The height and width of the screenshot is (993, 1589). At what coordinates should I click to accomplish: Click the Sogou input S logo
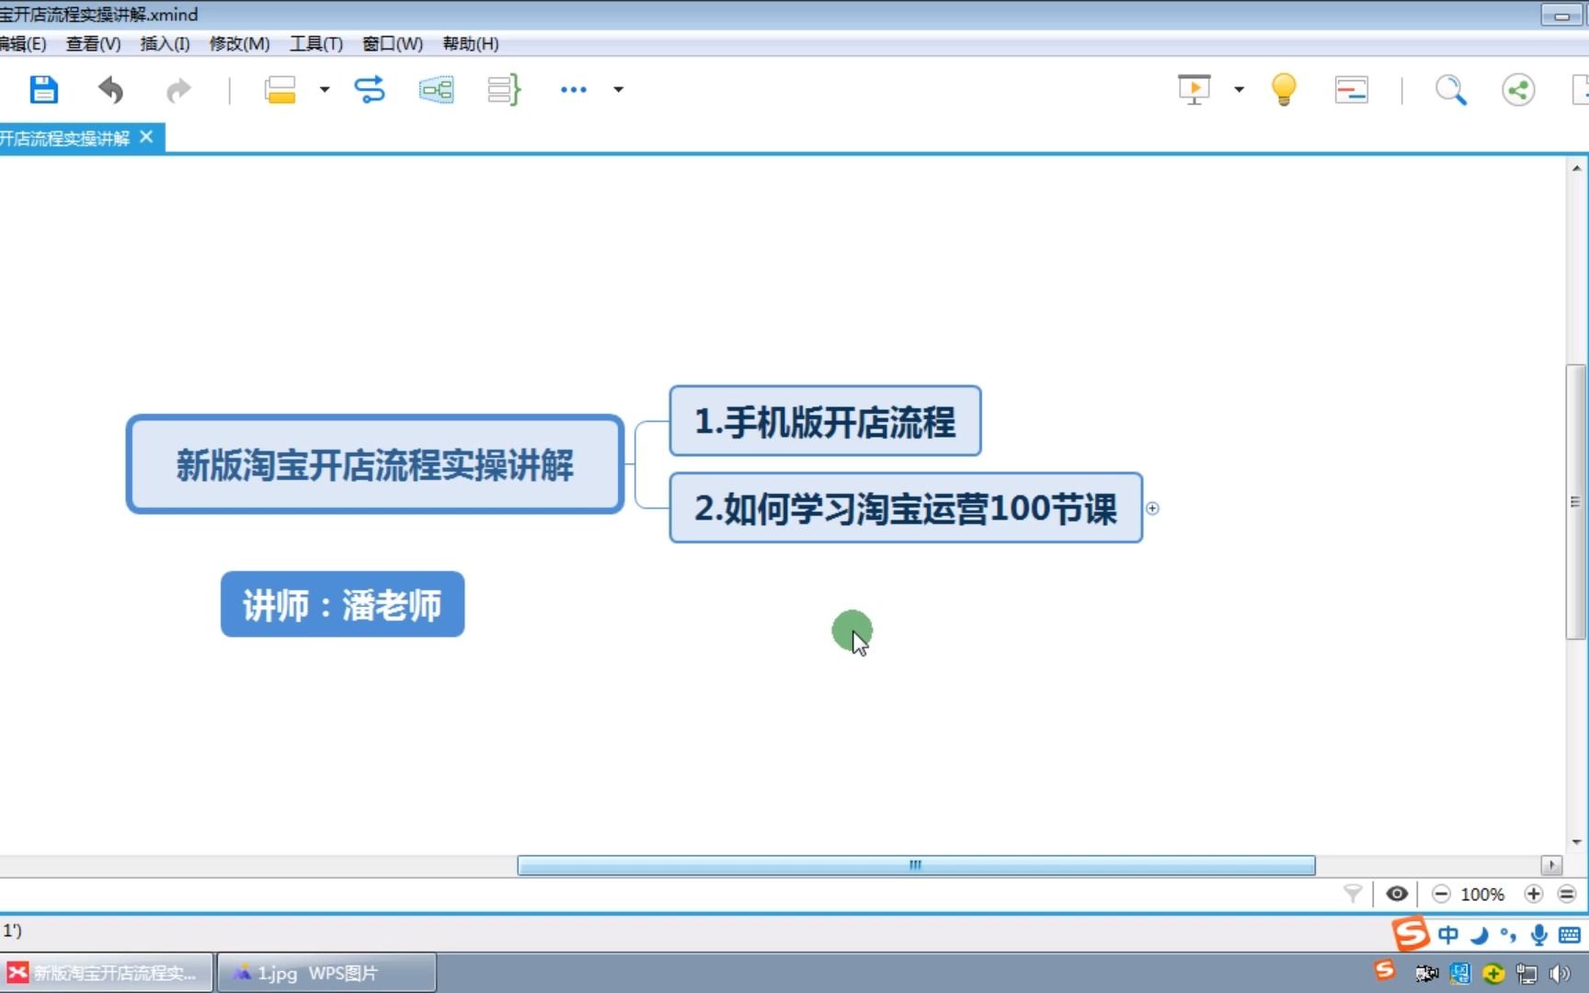[x=1410, y=934]
